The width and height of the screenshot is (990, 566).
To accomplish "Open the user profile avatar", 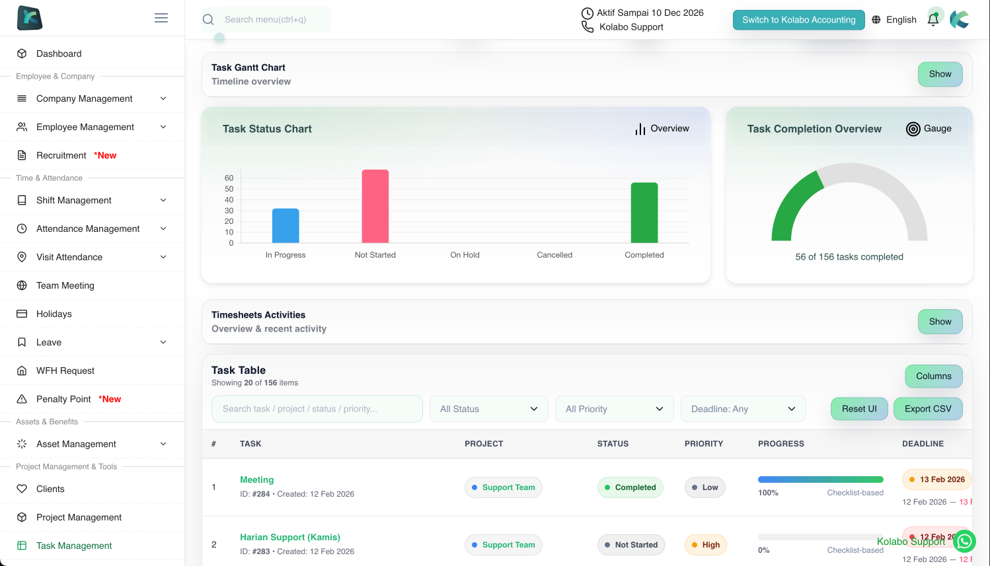I will (960, 19).
